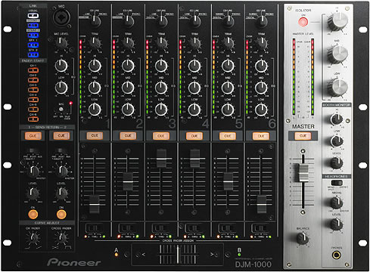Click the silver isolator HI knob
This screenshot has width=370, height=272.
pos(338,21)
